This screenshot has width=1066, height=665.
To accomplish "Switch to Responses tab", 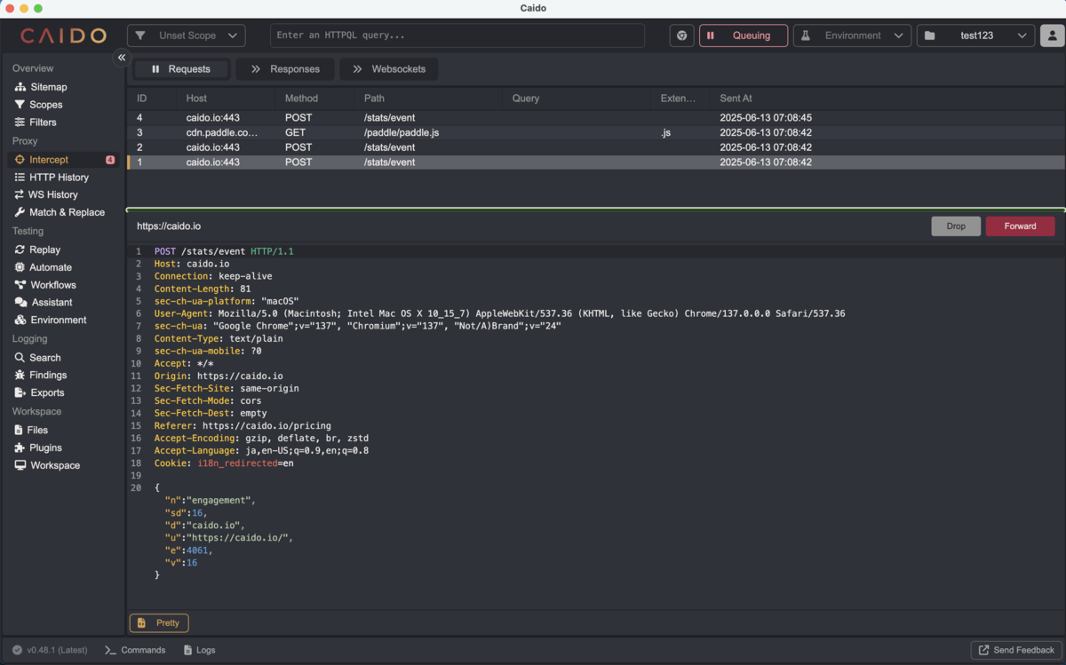I will pyautogui.click(x=285, y=69).
